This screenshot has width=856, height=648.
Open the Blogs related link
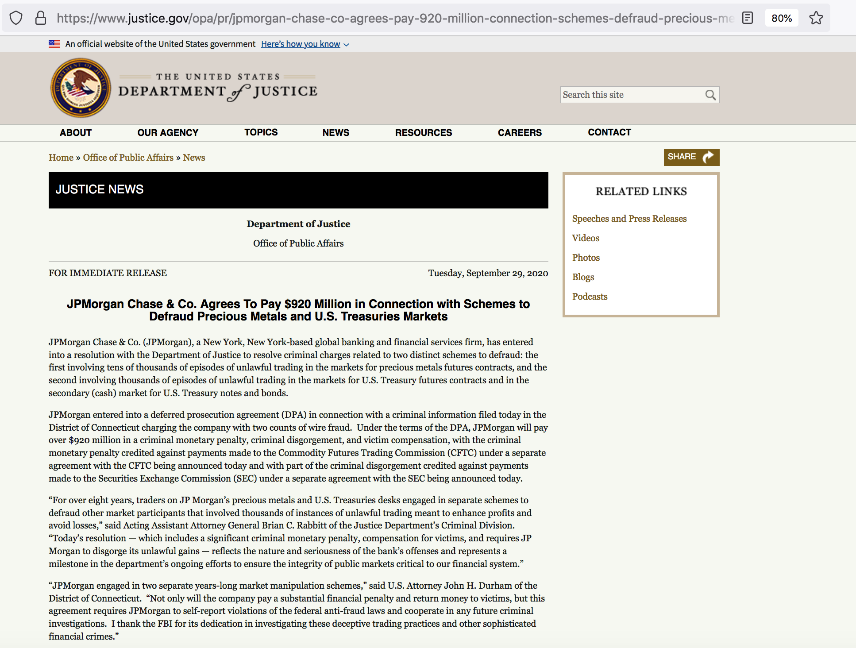coord(583,277)
